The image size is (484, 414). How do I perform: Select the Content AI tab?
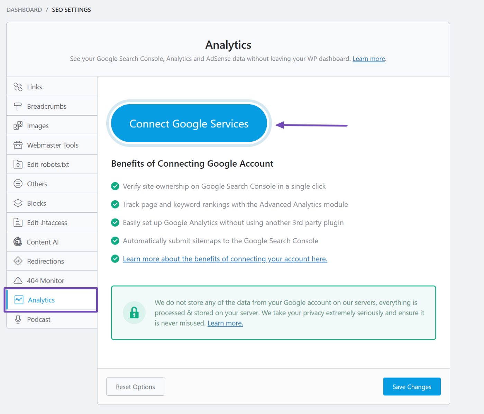pyautogui.click(x=52, y=242)
